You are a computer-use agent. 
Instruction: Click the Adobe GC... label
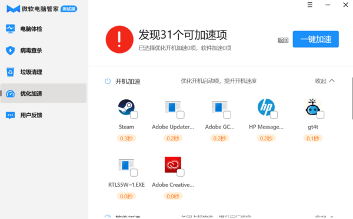pyautogui.click(x=219, y=127)
